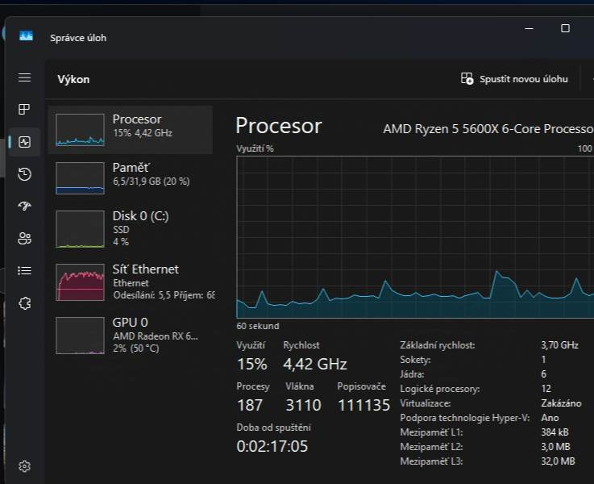The height and width of the screenshot is (484, 594).
Task: Open App history from the sidebar
Action: (x=24, y=174)
